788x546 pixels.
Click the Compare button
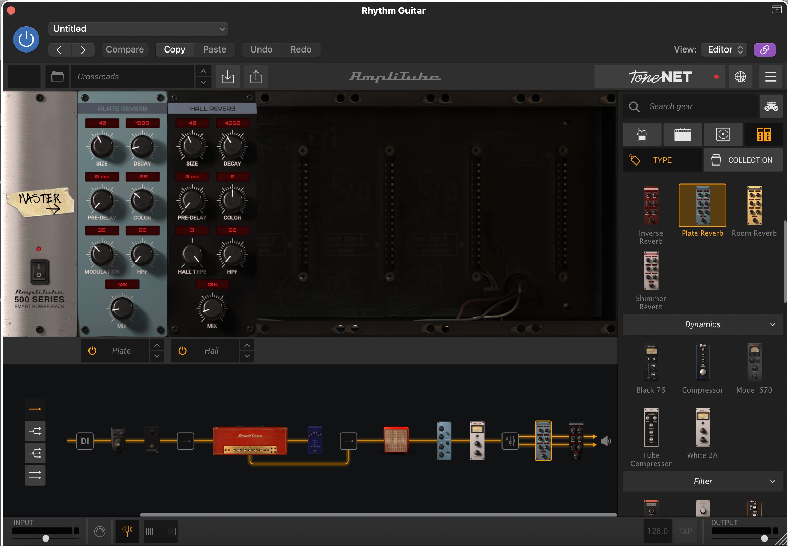pyautogui.click(x=125, y=49)
